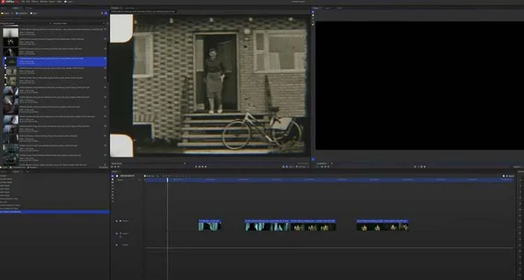Click the play button under the Viewer preview

(419, 166)
